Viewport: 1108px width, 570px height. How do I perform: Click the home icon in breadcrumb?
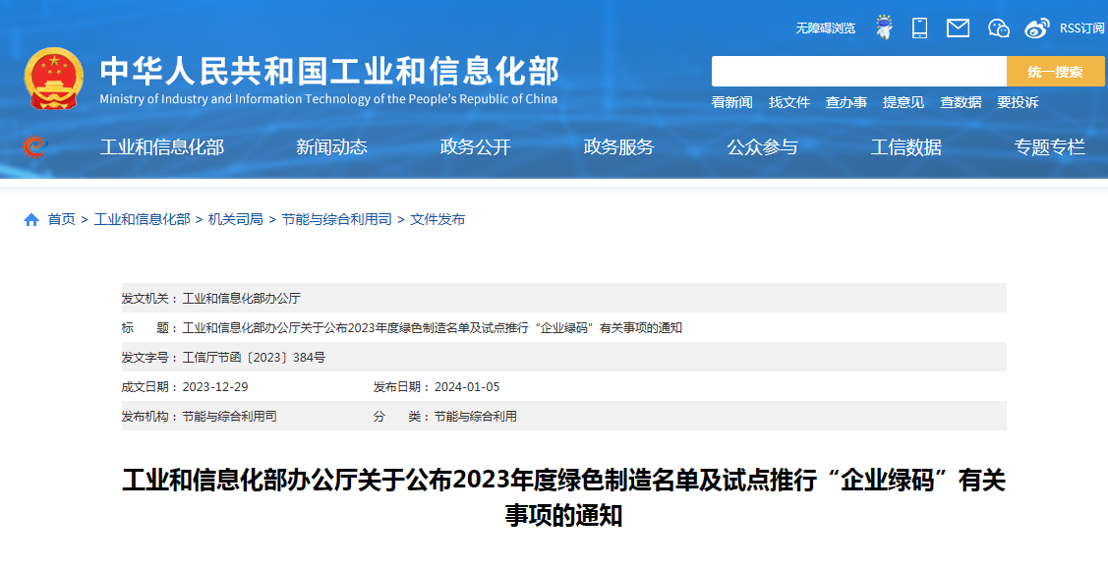pyautogui.click(x=31, y=220)
